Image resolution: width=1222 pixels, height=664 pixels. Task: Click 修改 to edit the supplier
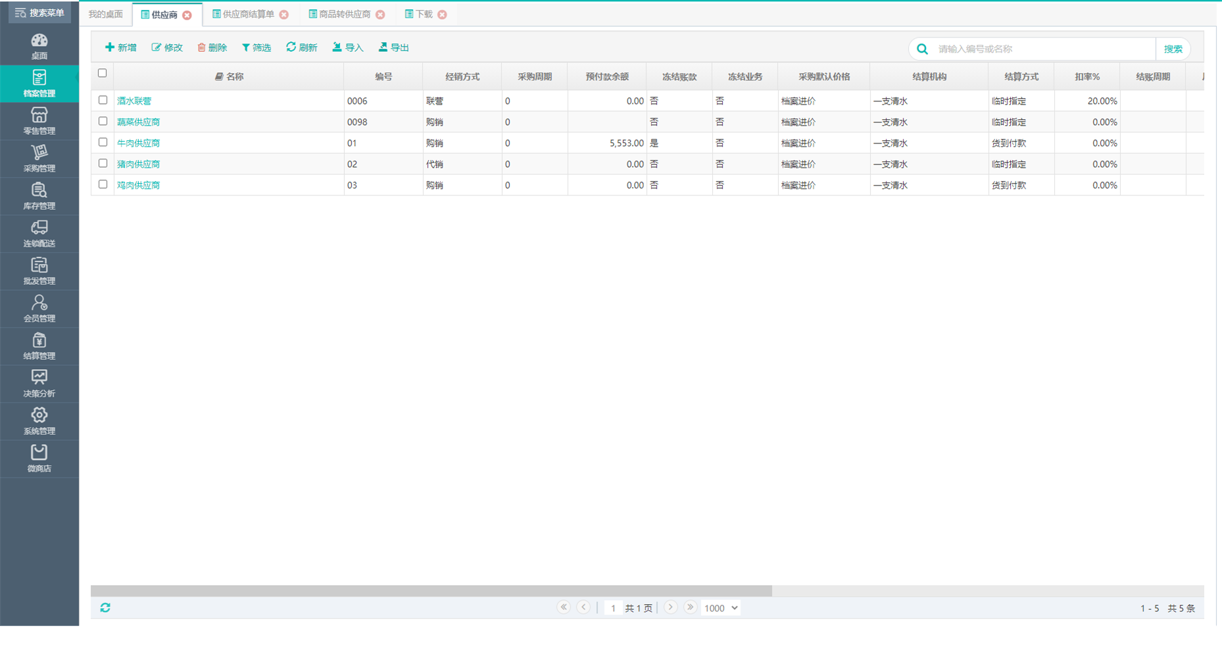pos(167,47)
